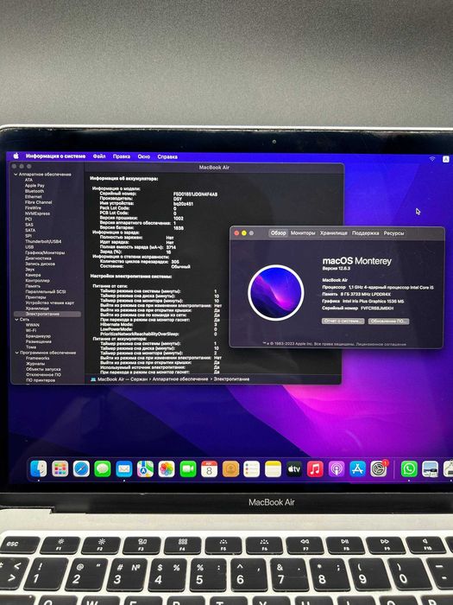Switch to the Поддержка tab
453x605 pixels.
coord(365,233)
